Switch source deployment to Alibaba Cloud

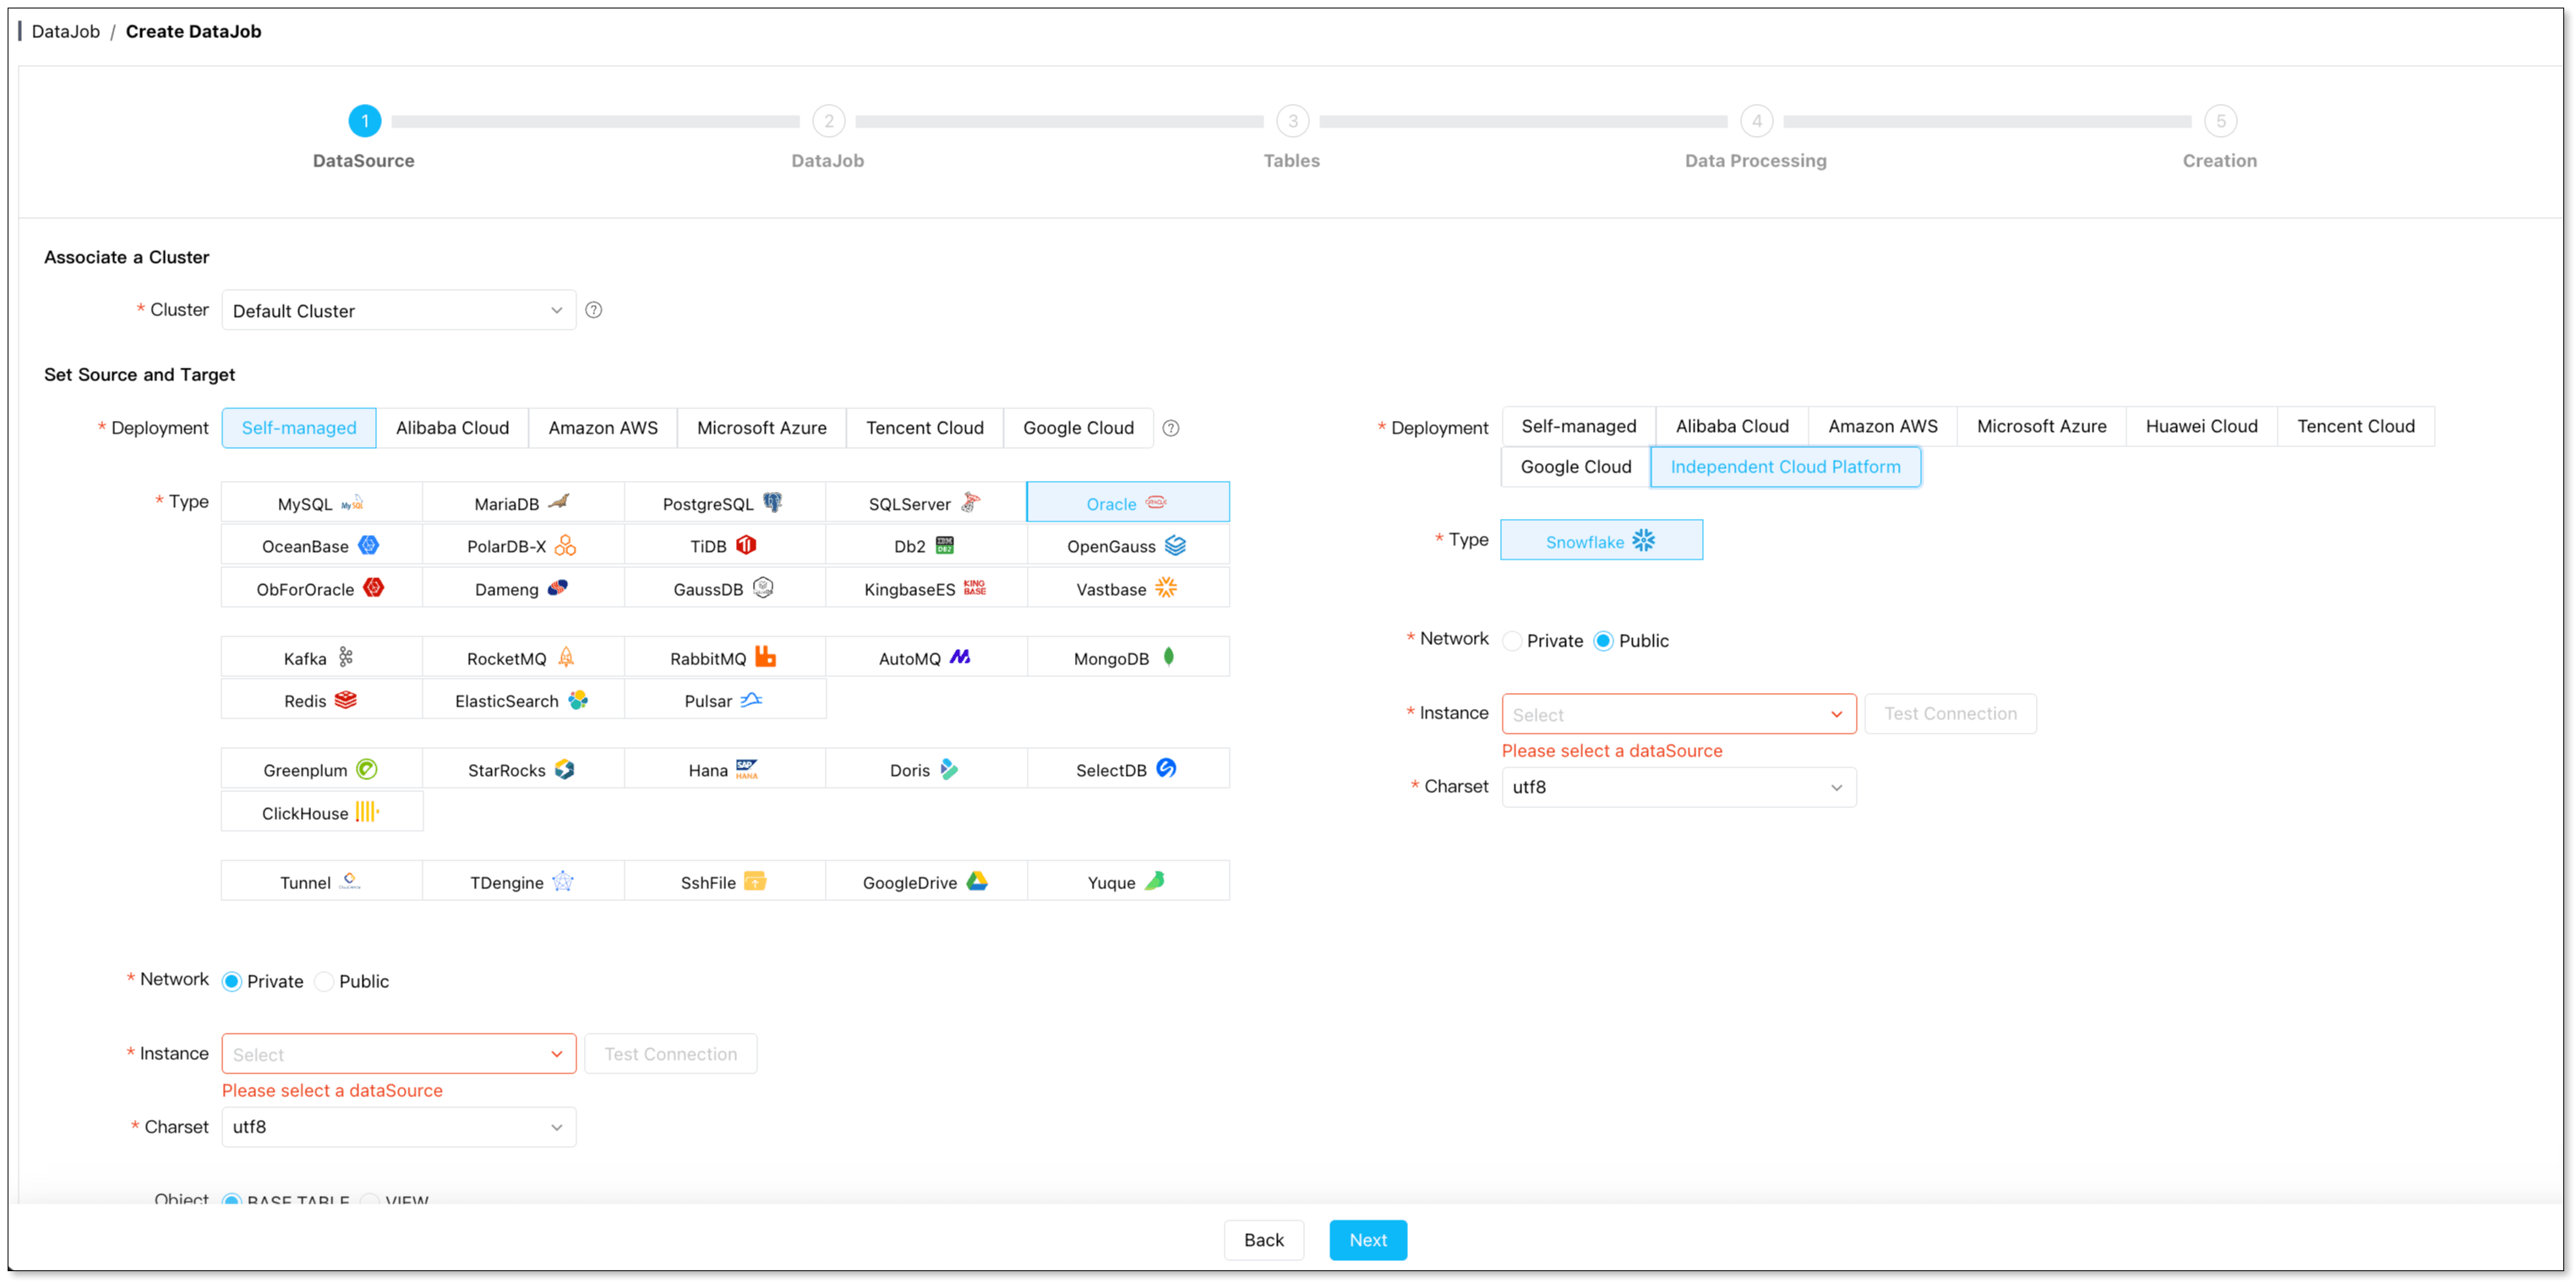coord(452,428)
